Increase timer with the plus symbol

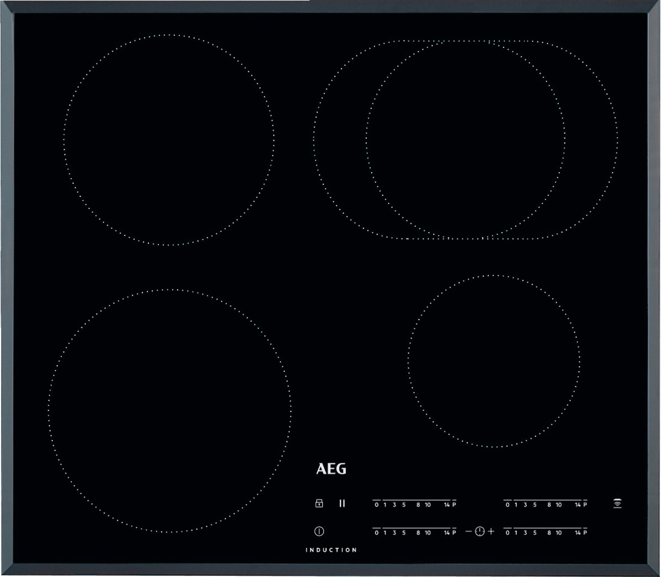tap(491, 531)
